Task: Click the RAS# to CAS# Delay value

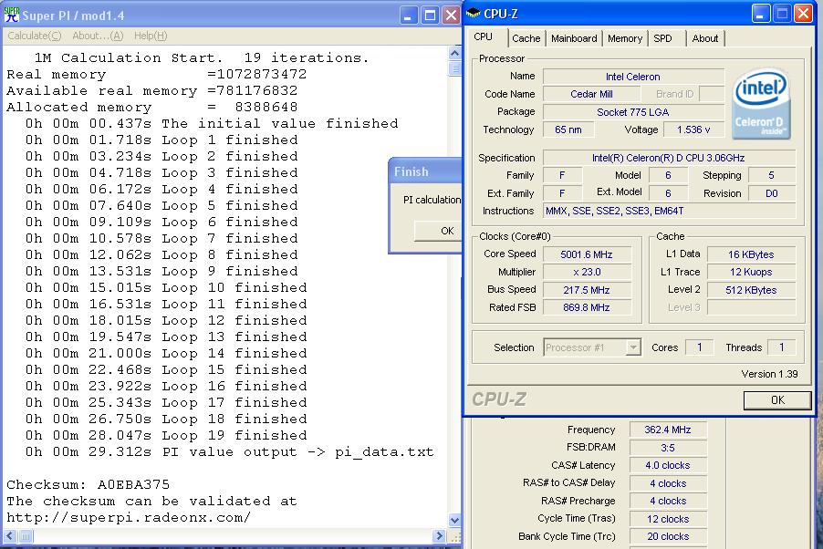Action: point(668,483)
